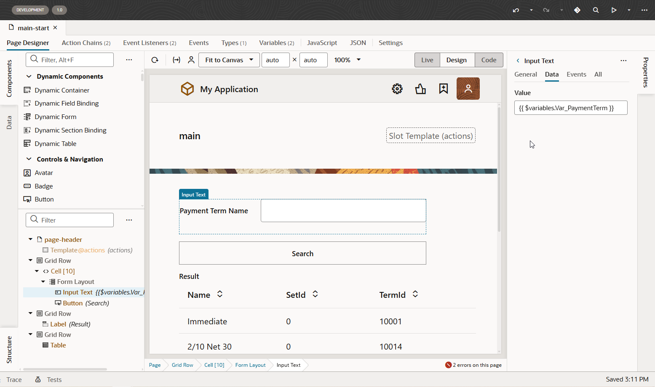
Task: Switch to Events properties tab
Action: 576,74
